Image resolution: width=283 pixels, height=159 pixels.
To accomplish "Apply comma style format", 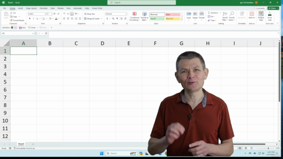I will pos(117,19).
